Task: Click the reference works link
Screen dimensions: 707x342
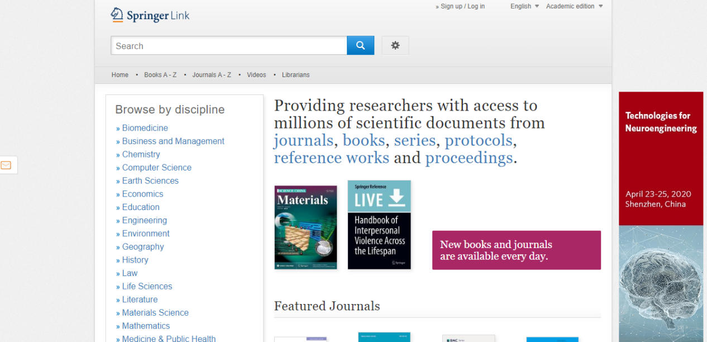Action: [x=331, y=158]
